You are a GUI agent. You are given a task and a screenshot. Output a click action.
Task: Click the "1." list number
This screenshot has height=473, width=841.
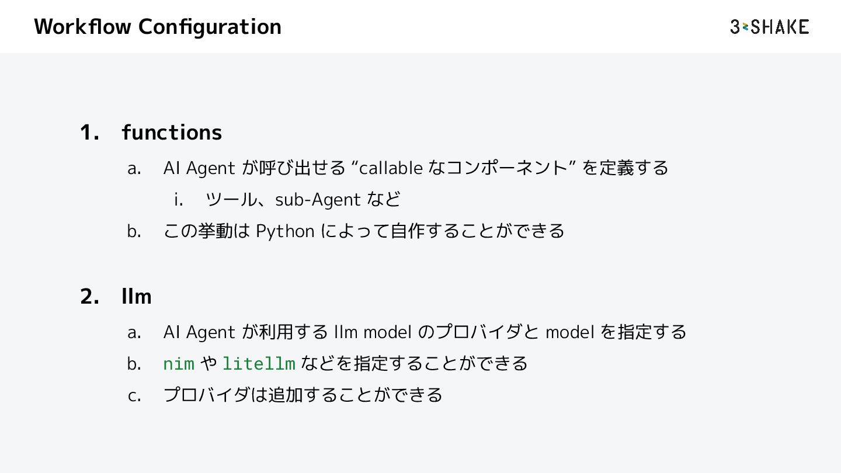tap(89, 133)
